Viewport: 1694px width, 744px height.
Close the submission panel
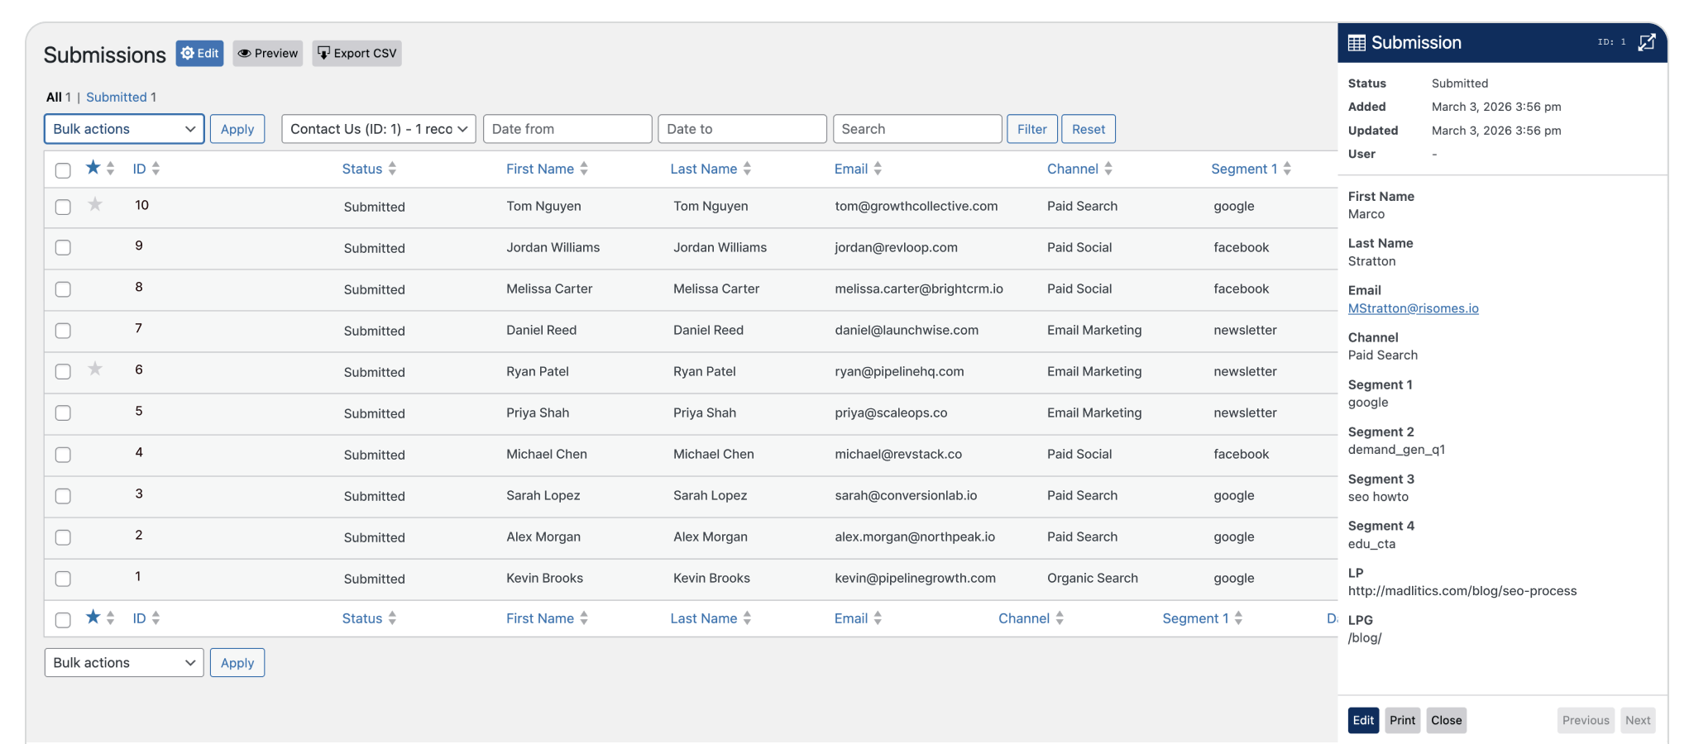pyautogui.click(x=1447, y=720)
